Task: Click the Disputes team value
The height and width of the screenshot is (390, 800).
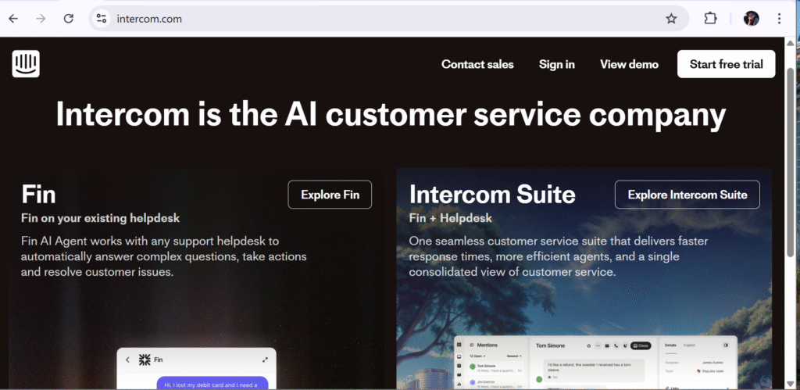Action: [x=710, y=371]
